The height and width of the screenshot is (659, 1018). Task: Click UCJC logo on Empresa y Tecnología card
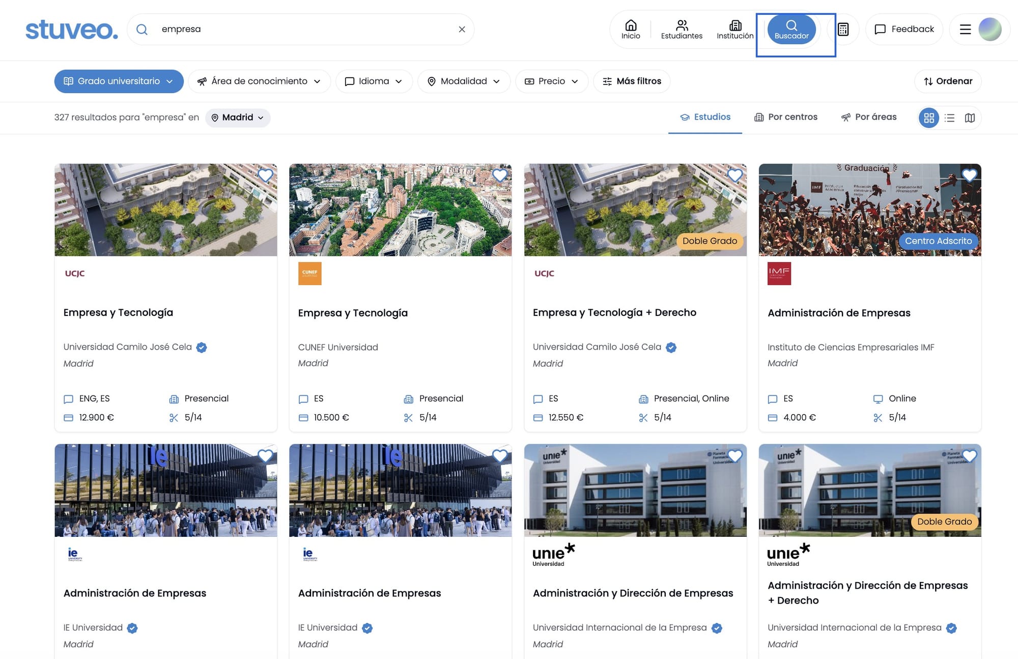(75, 273)
